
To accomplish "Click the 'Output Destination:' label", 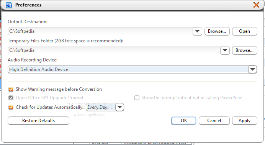I will (x=28, y=22).
